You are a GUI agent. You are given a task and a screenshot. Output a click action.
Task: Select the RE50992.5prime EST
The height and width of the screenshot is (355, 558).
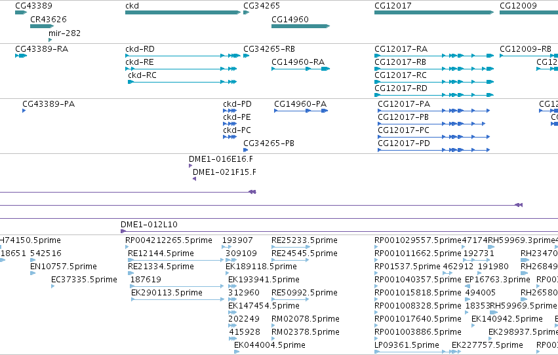coord(290,299)
